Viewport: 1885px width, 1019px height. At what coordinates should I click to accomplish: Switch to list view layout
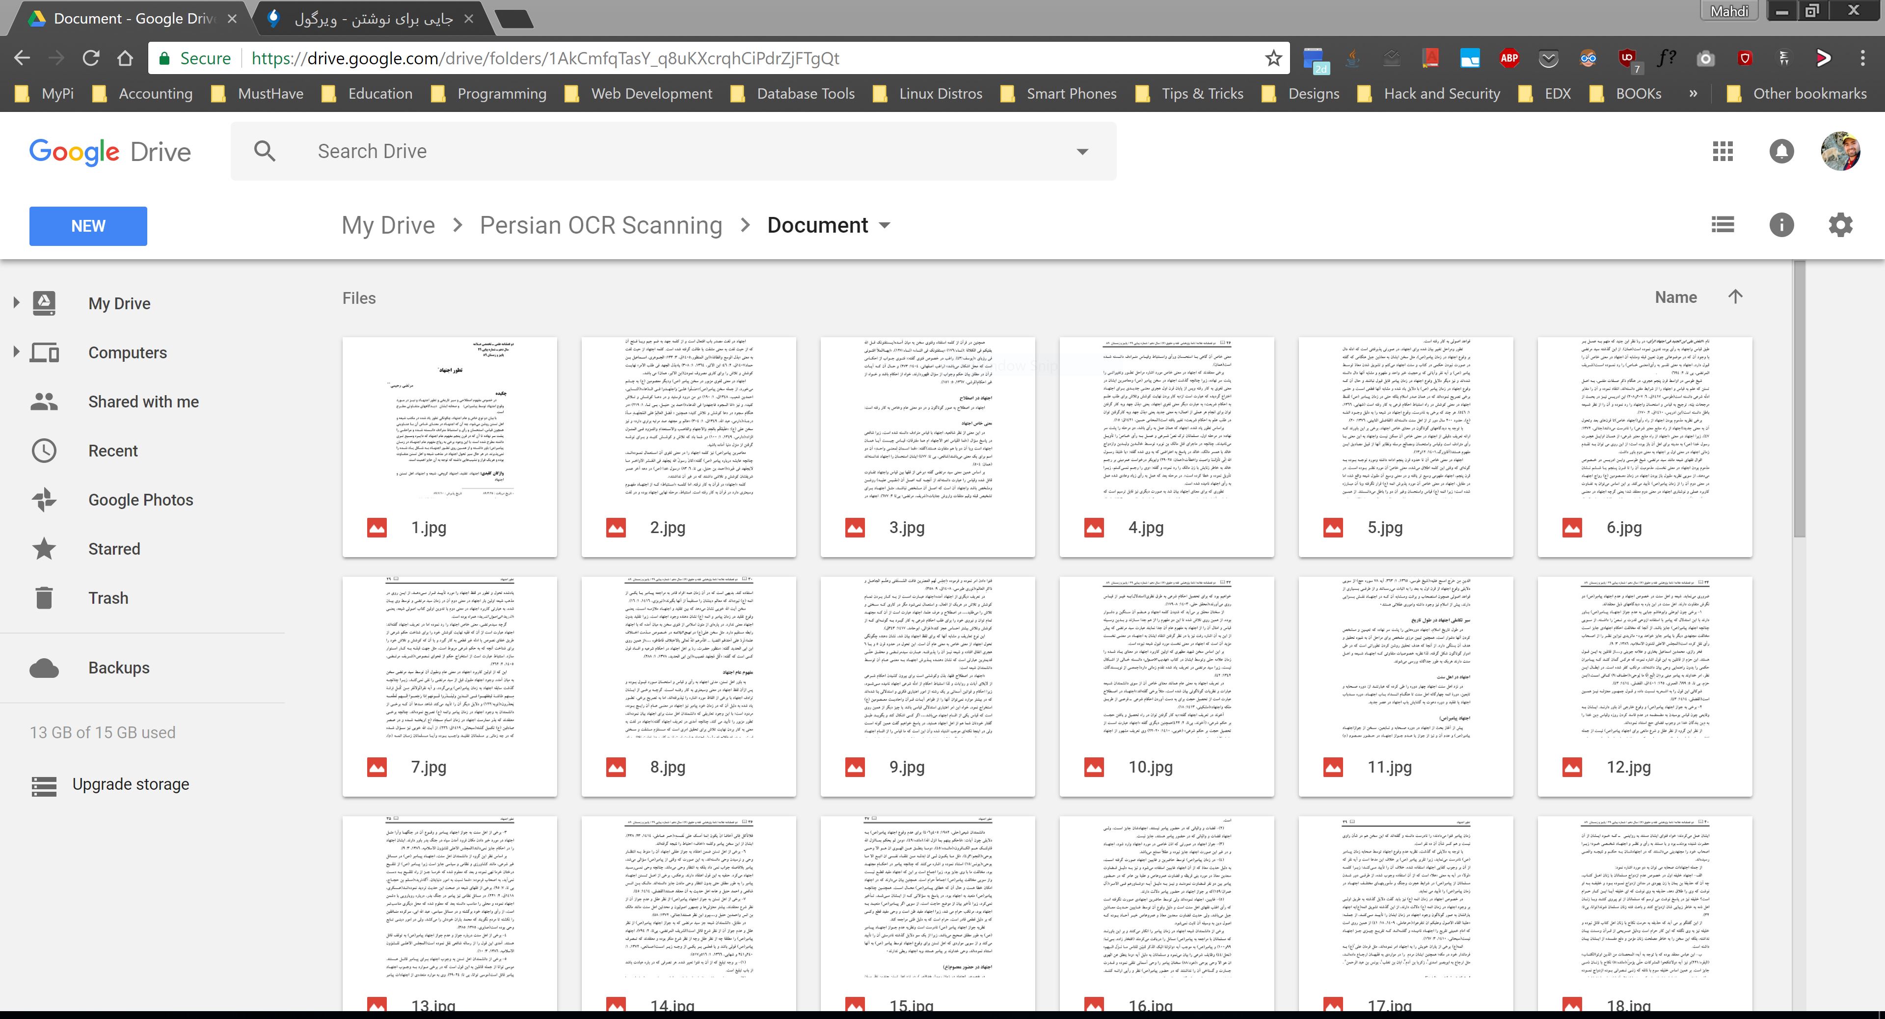pyautogui.click(x=1723, y=225)
